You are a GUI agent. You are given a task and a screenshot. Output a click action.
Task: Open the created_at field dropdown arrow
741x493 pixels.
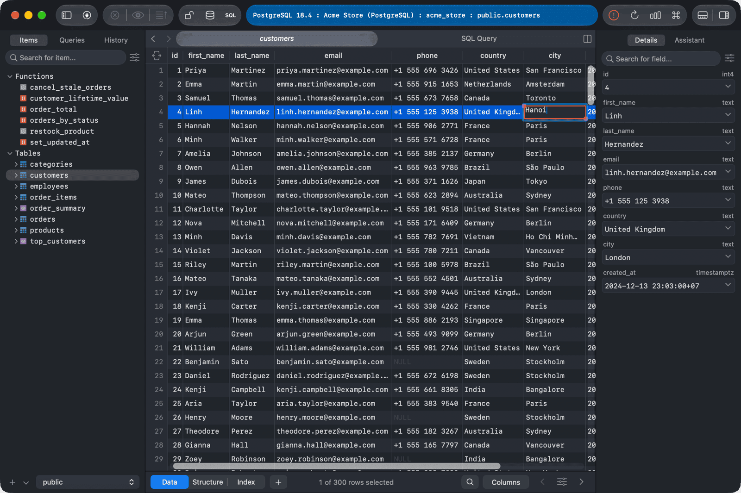coord(728,285)
